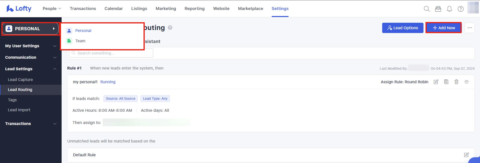The height and width of the screenshot is (163, 480).
Task: Expand the Communication section
Action: pos(31,57)
